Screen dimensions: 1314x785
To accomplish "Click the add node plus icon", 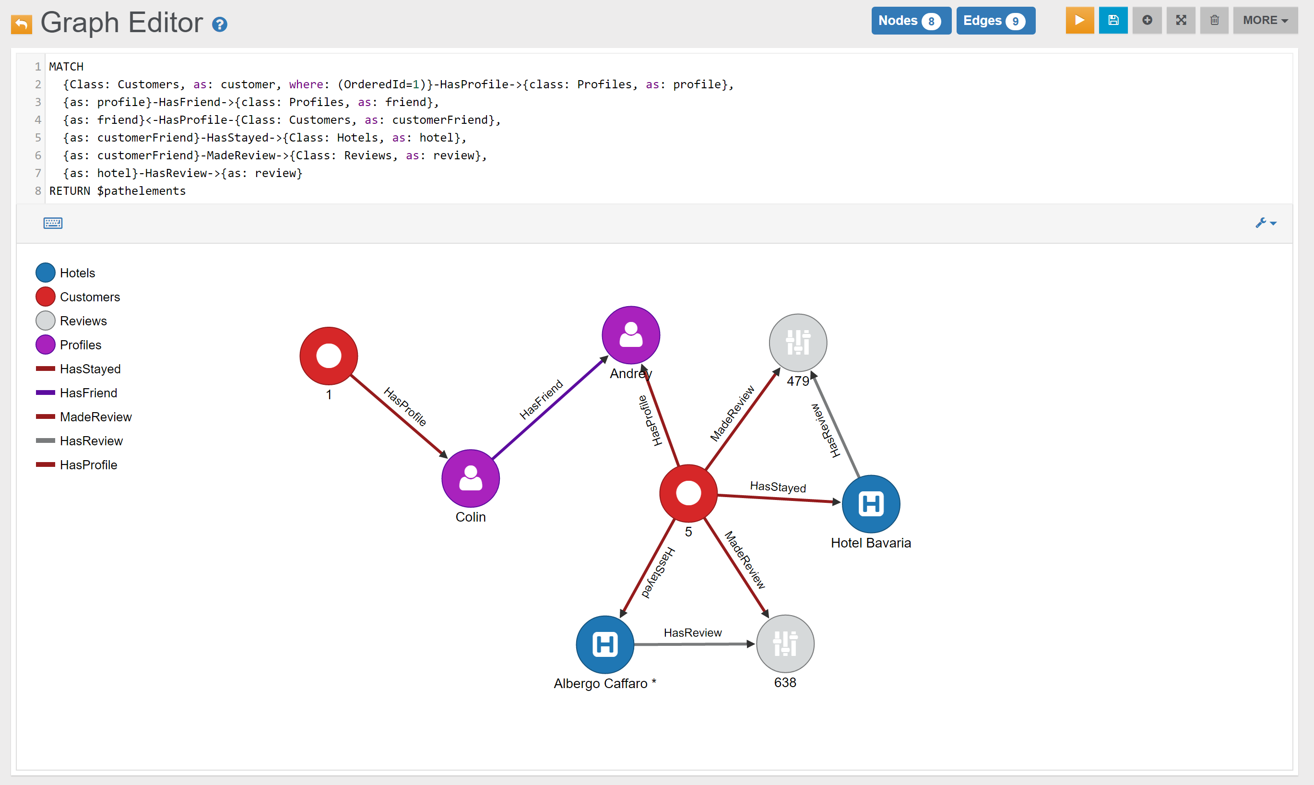I will point(1147,21).
